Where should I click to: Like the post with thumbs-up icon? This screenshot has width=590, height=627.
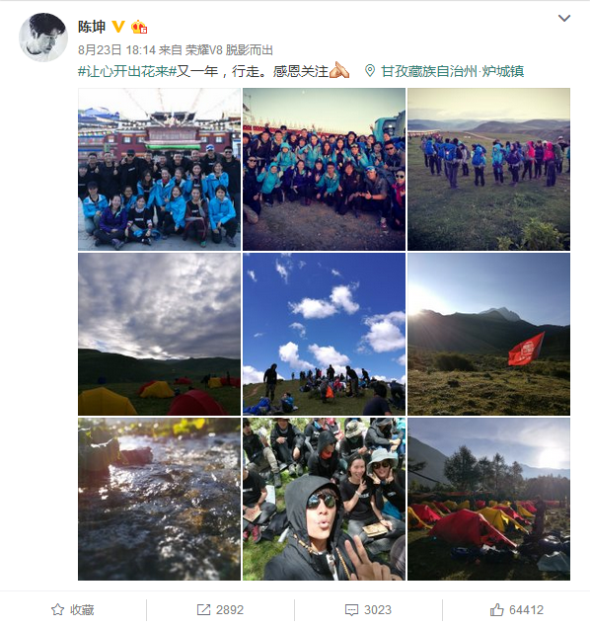pos(497,609)
